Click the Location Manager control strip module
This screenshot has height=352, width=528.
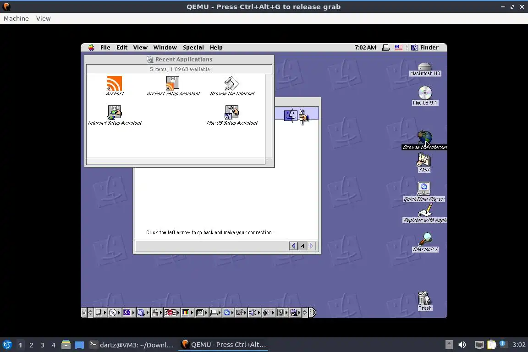click(170, 313)
